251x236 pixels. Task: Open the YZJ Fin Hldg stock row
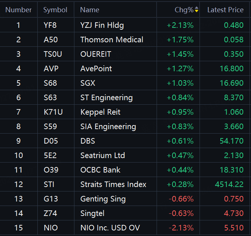pyautogui.click(x=102, y=25)
